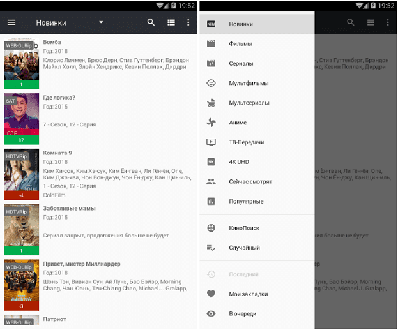Tap the КиноПоиск film reel icon

click(x=211, y=228)
